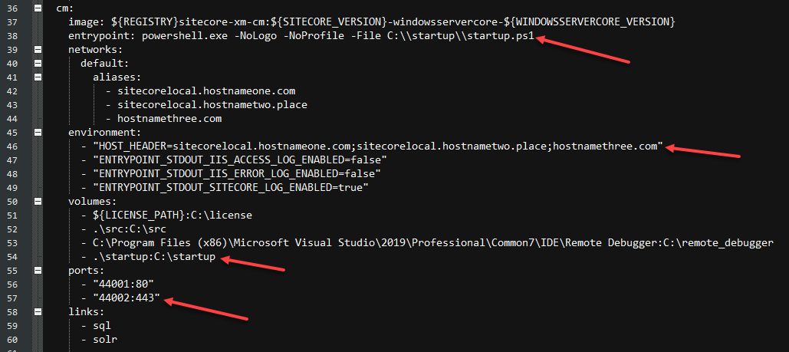Collapse the aliases list fold marker
The height and width of the screenshot is (352, 789).
[38, 77]
